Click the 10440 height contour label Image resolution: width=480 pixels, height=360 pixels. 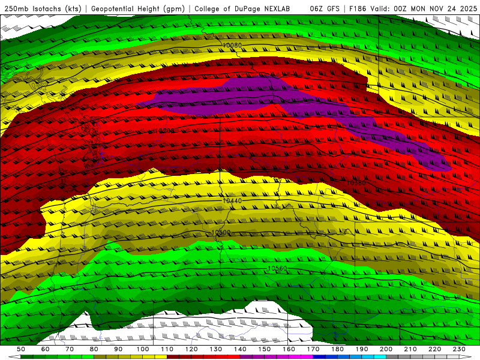[x=232, y=201]
